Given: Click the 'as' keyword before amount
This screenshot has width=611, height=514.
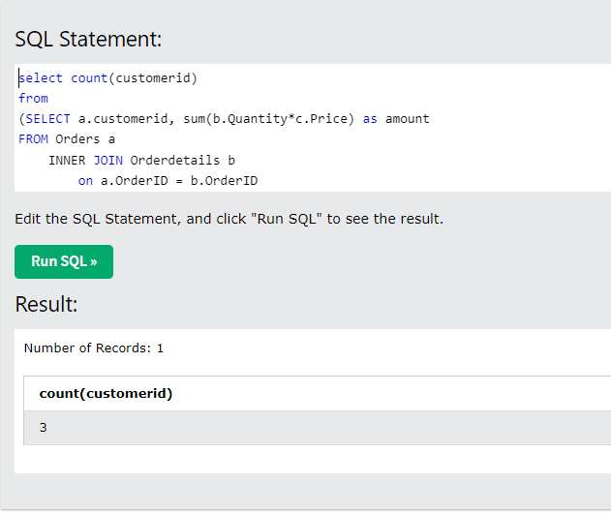Looking at the screenshot, I should click(x=370, y=119).
